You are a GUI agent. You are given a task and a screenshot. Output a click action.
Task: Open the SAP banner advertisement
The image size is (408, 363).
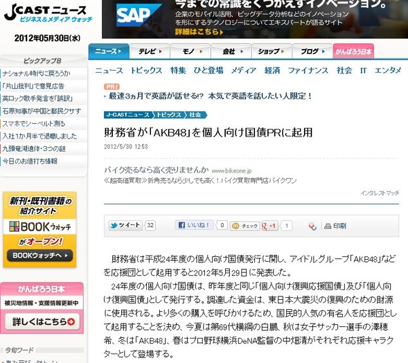coord(255,19)
